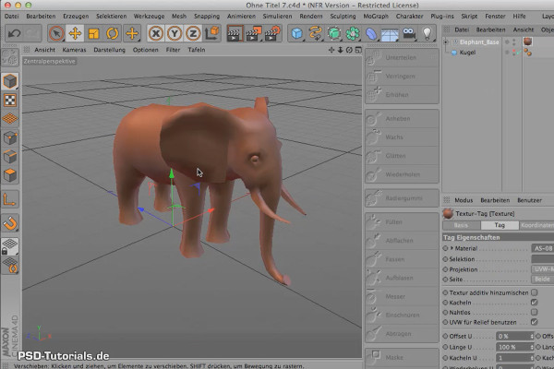Activate the Move tool
The width and height of the screenshot is (554, 369).
point(75,33)
